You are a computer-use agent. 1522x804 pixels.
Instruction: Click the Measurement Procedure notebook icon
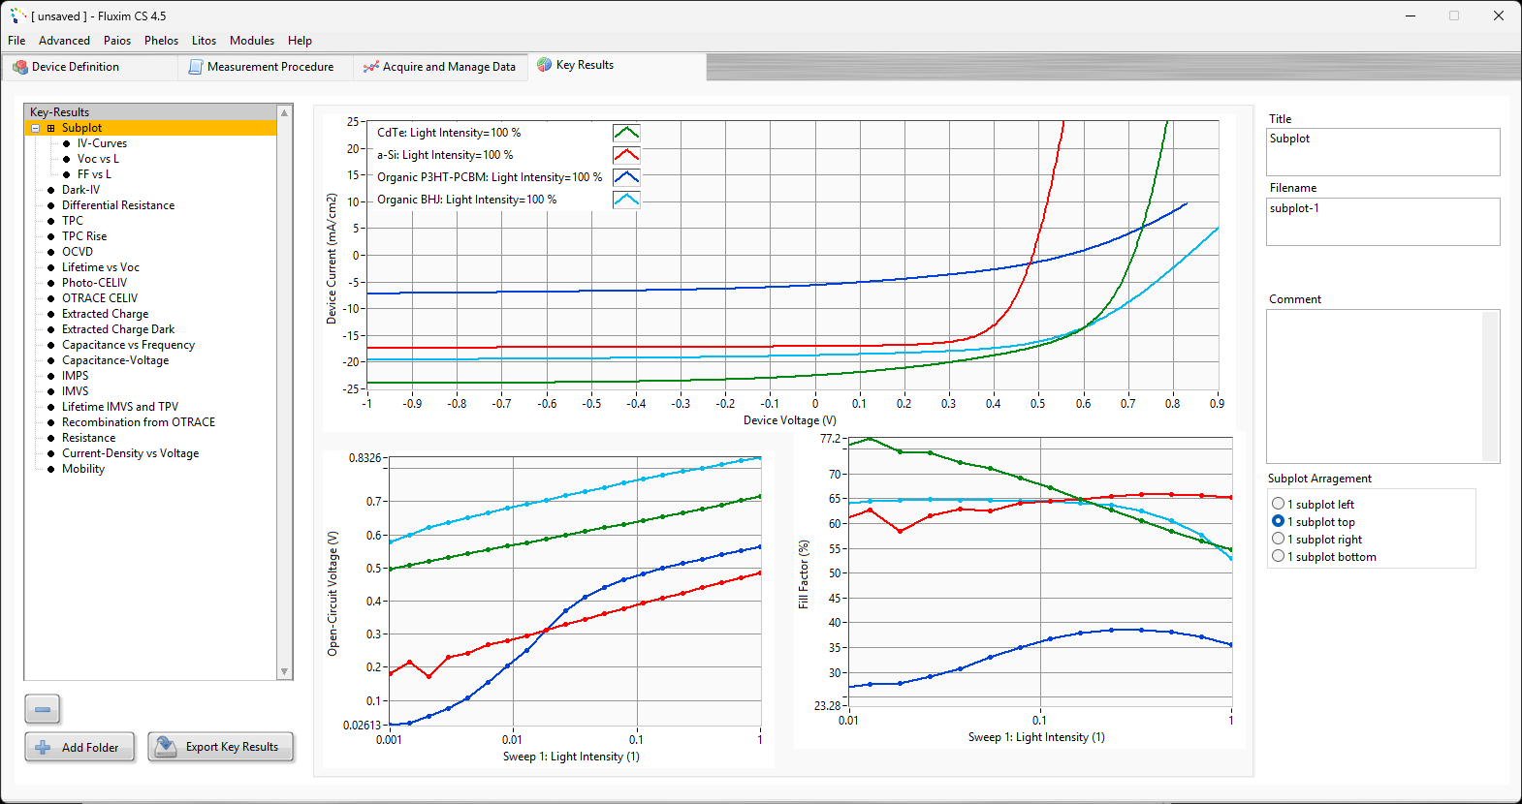click(196, 67)
